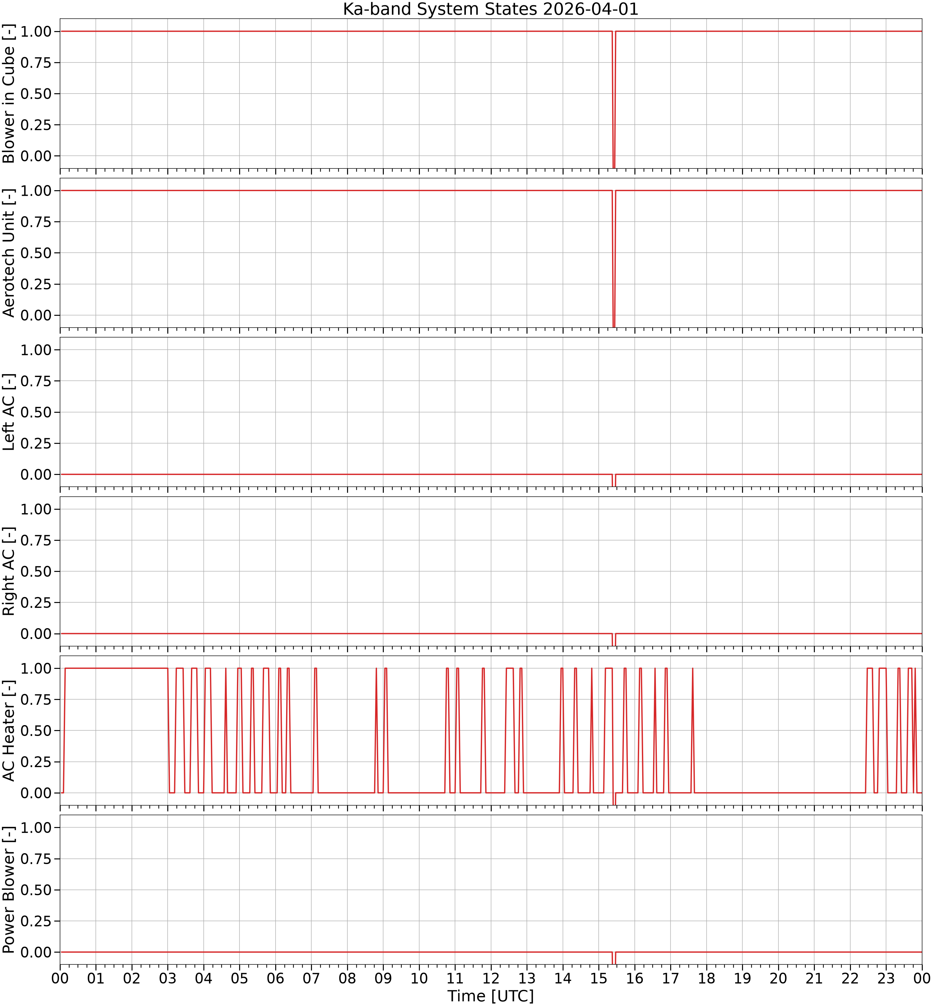Click the 0.75 tick in Blower in Cube panel

tap(36, 62)
